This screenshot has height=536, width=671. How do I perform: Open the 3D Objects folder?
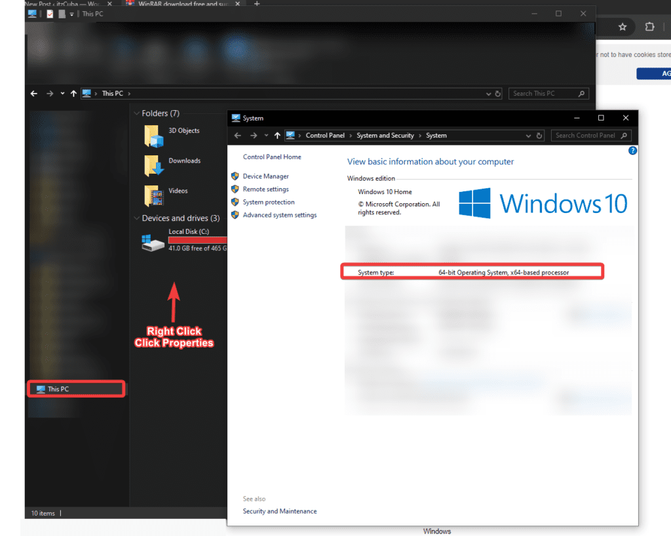[172, 136]
